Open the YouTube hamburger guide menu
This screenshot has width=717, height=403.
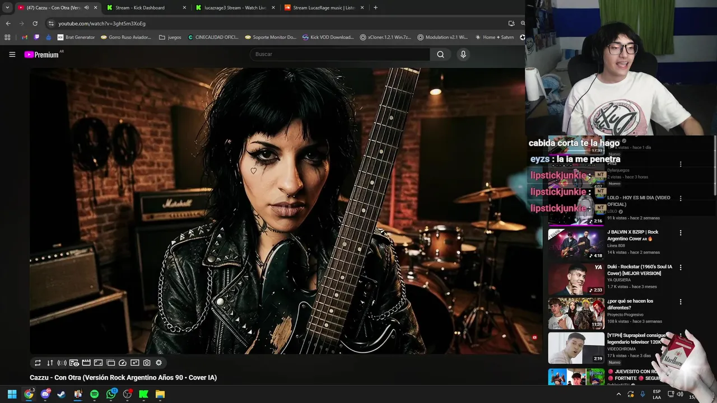[x=12, y=54]
